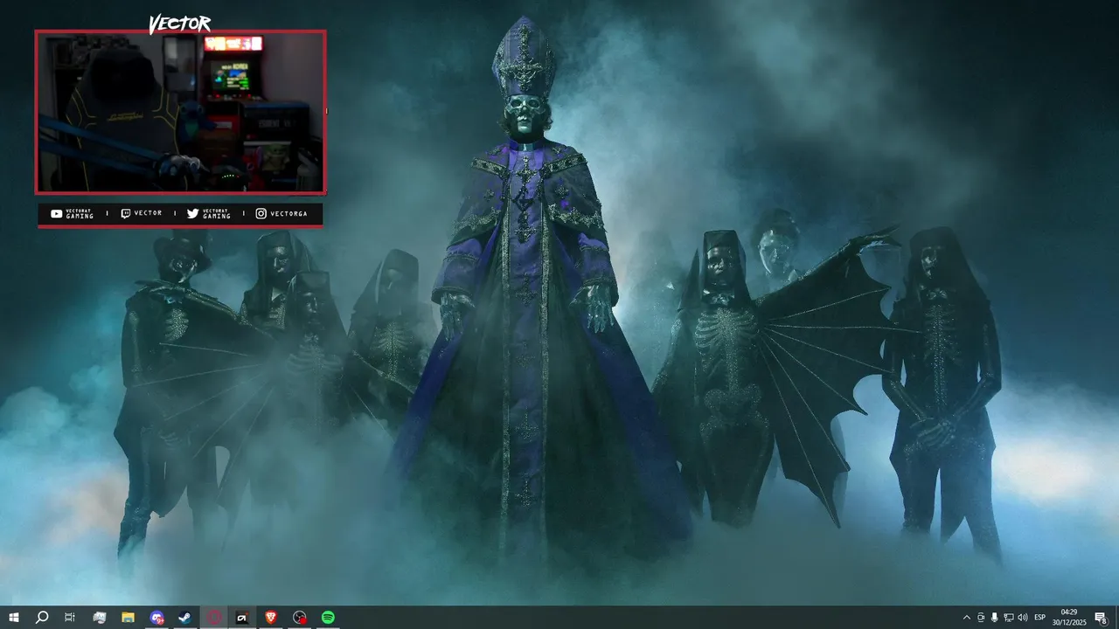Viewport: 1119px width, 629px height.
Task: Open OBS Studio recording app icon
Action: (x=300, y=618)
